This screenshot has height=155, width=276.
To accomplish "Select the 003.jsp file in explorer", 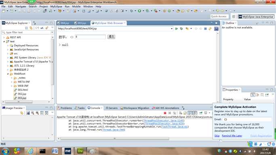I will [22, 98].
